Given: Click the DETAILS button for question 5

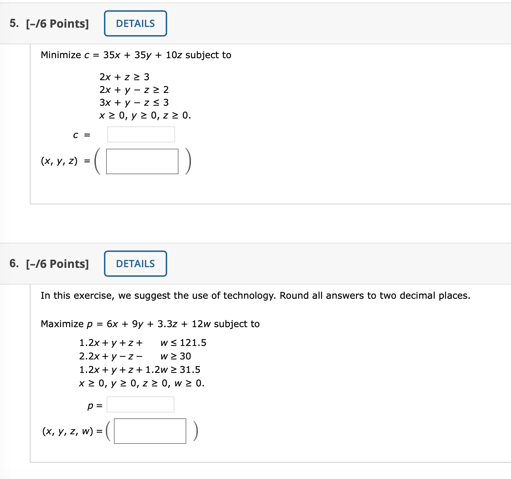Looking at the screenshot, I should 135,23.
